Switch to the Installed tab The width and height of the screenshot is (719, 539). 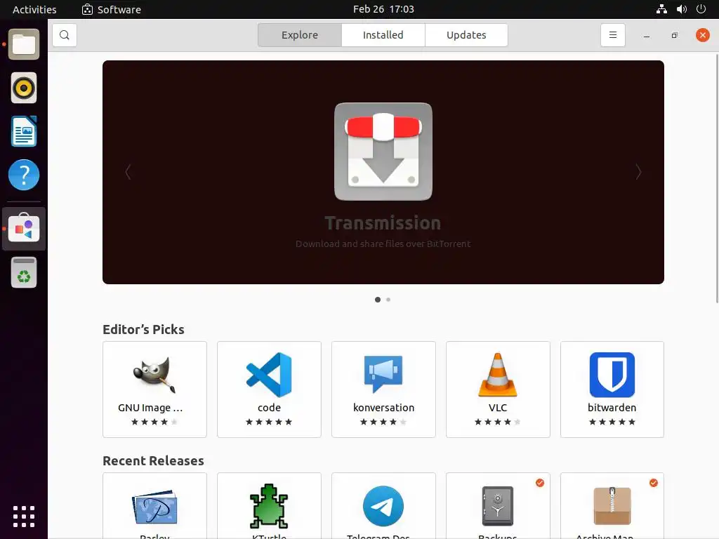[383, 35]
